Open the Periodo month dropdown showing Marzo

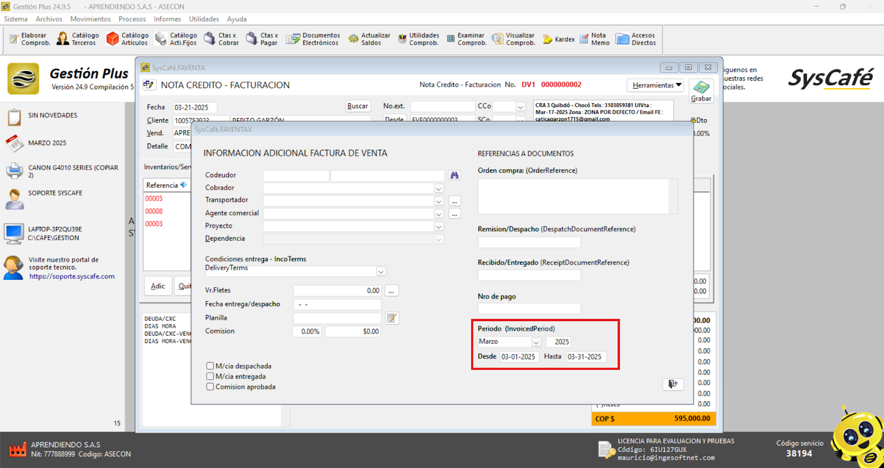[x=535, y=342]
